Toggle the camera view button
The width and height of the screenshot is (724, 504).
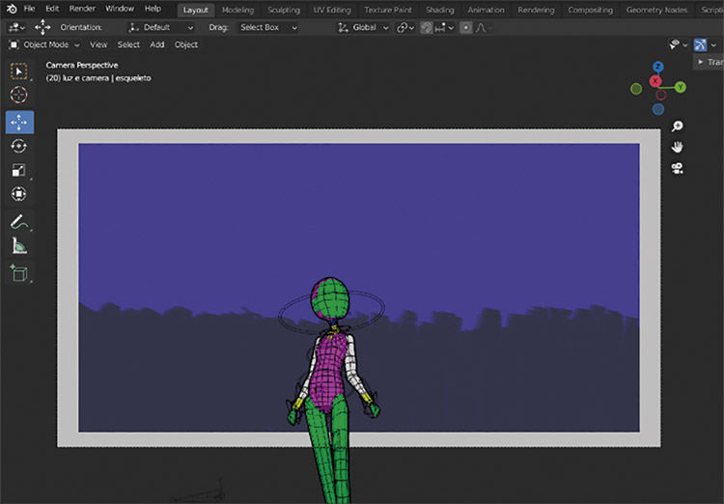pos(678,168)
